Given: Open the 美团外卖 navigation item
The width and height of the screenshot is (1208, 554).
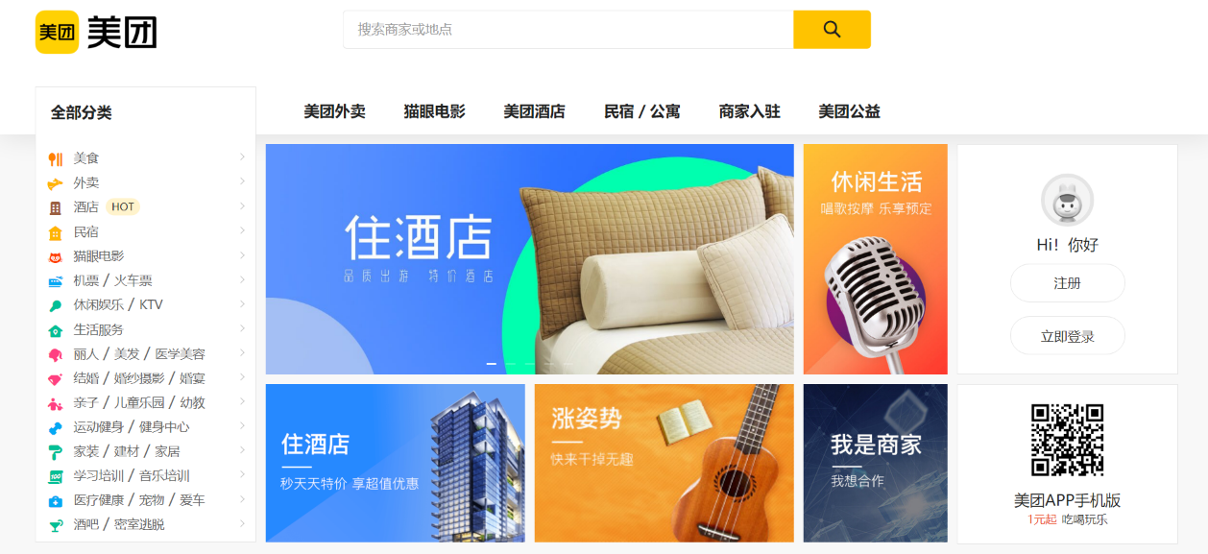Looking at the screenshot, I should [334, 111].
